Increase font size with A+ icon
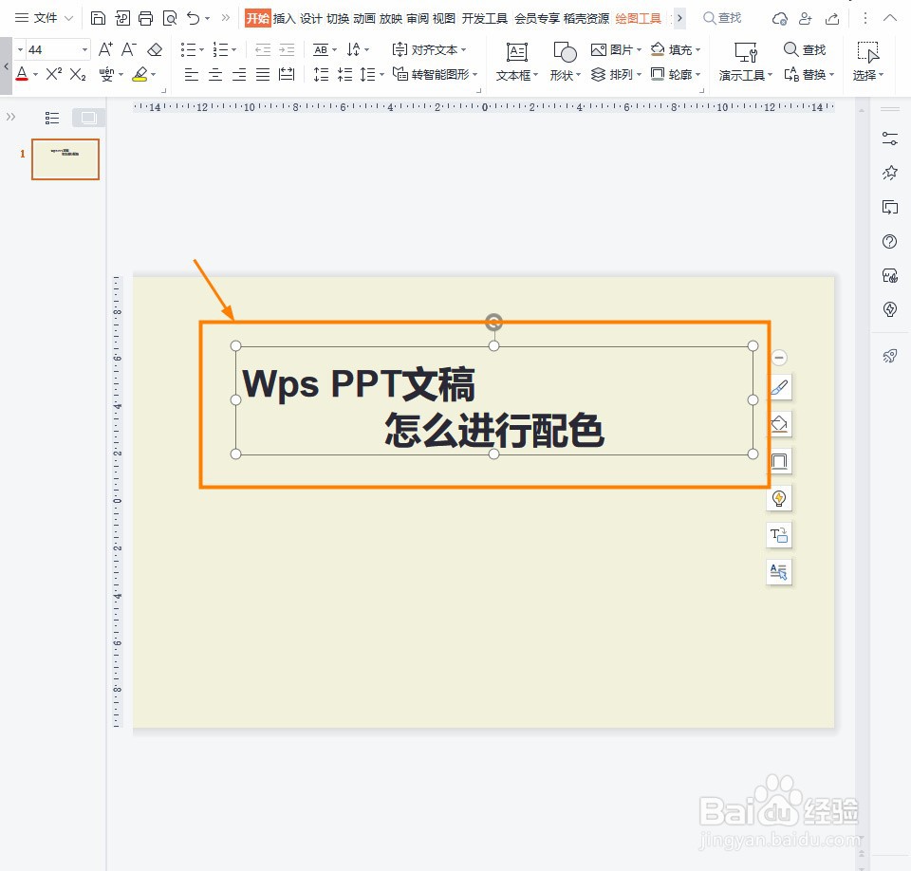 (x=105, y=49)
